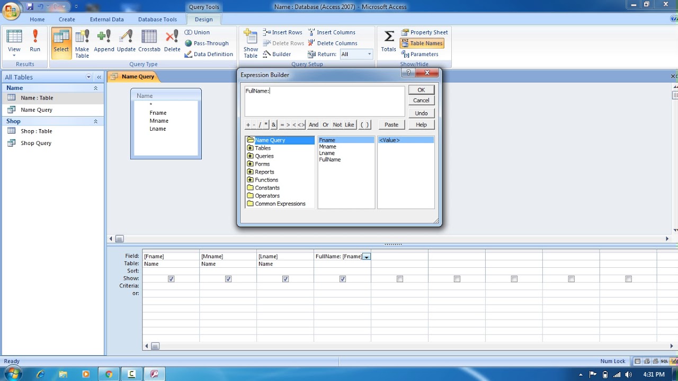The image size is (678, 381).
Task: Open the View button in Results group
Action: point(14,43)
